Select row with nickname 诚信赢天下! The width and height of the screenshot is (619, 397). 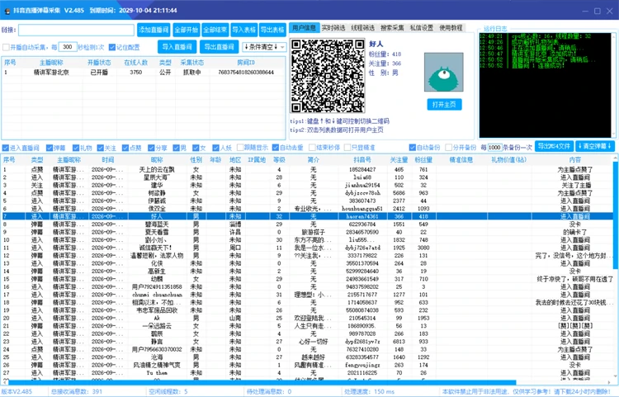pyautogui.click(x=307, y=248)
